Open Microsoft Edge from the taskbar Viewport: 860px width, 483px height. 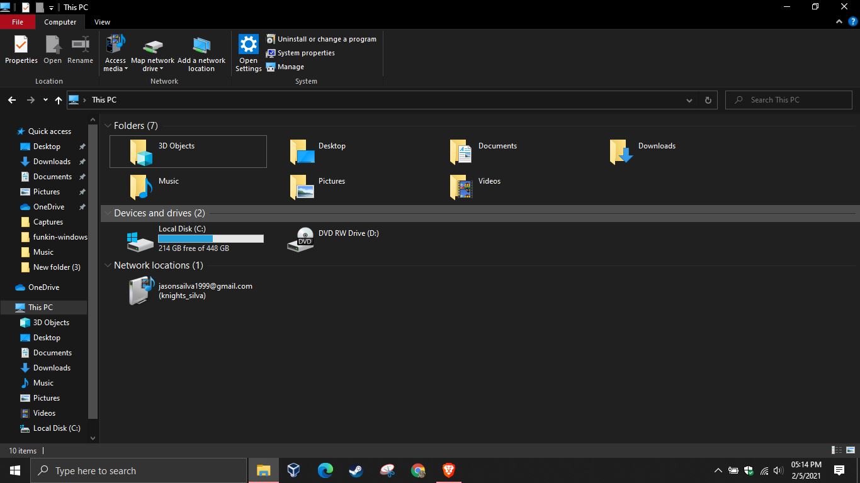pos(325,470)
